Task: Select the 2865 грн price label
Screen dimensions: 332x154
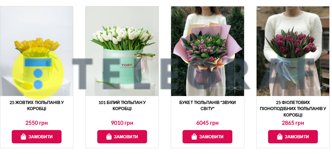Action: pos(293,123)
